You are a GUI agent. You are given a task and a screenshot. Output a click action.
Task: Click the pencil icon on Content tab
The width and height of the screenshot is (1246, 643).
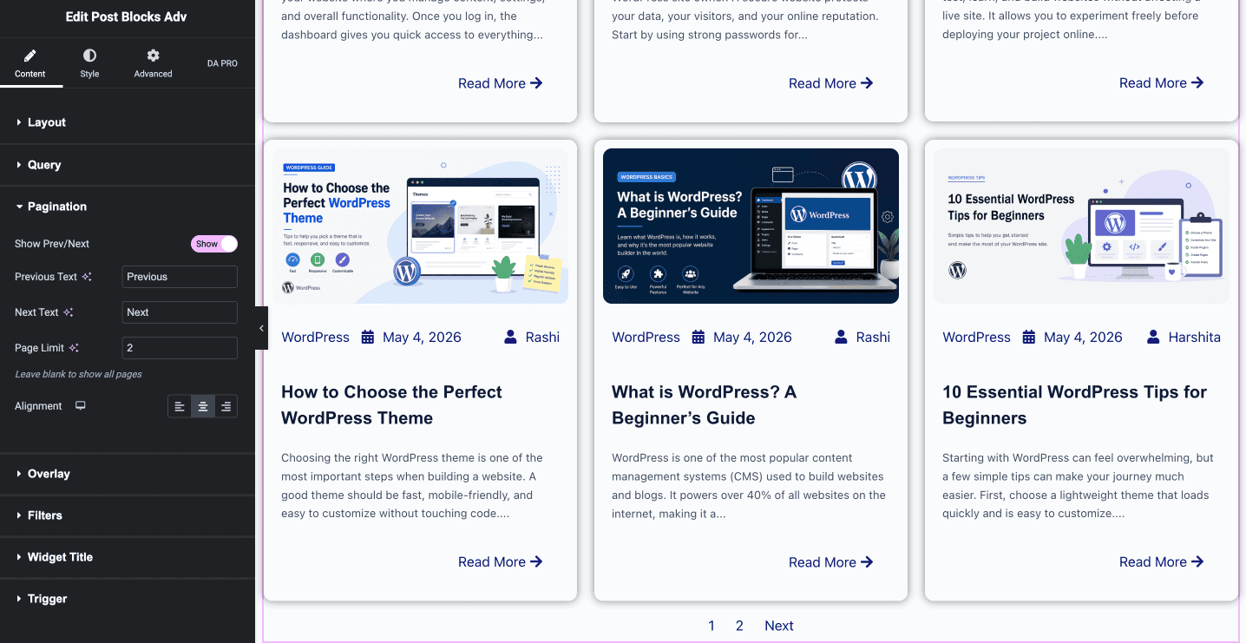tap(30, 56)
